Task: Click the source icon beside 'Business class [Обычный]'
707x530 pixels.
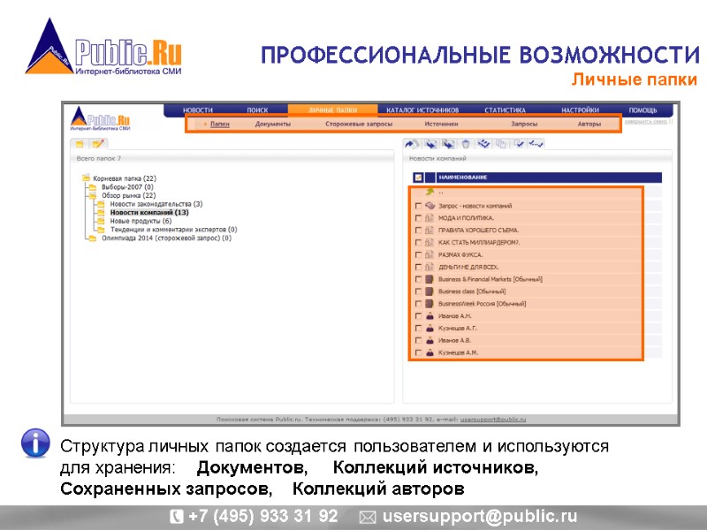Action: coord(430,291)
